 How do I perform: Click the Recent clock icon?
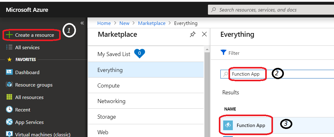coord(9,110)
